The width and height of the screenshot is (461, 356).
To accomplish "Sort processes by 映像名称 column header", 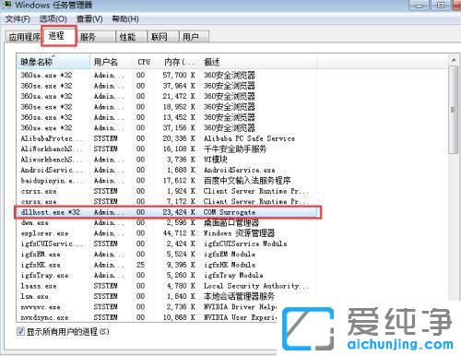I will pos(53,62).
